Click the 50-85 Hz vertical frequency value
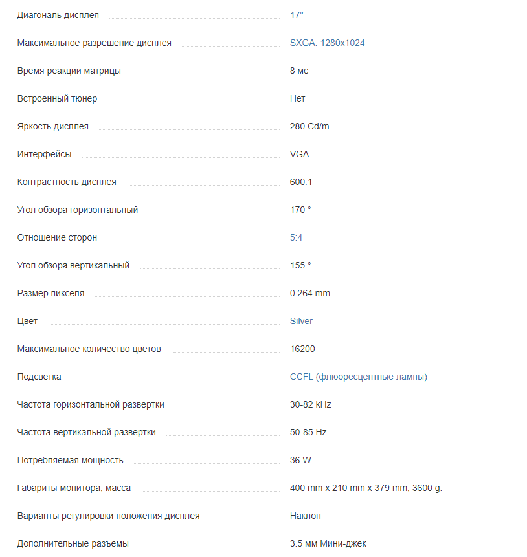This screenshot has height=557, width=527. (308, 432)
